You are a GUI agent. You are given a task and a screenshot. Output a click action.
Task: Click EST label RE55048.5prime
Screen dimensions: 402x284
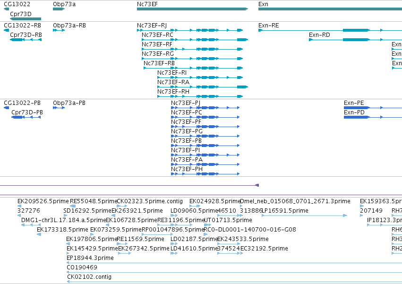click(x=94, y=201)
